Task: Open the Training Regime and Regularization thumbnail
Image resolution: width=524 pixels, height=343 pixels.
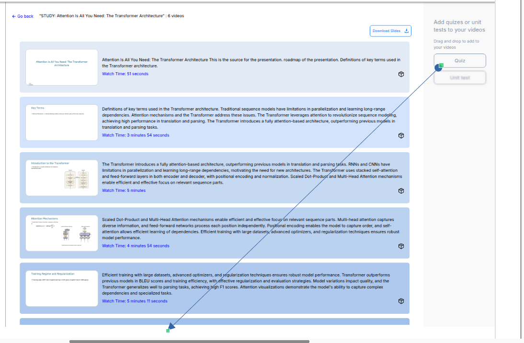Action: click(62, 288)
